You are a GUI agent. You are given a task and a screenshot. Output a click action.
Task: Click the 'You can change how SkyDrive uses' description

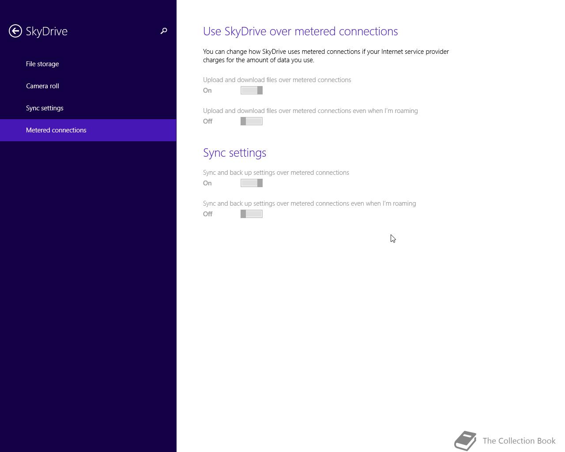pyautogui.click(x=326, y=56)
